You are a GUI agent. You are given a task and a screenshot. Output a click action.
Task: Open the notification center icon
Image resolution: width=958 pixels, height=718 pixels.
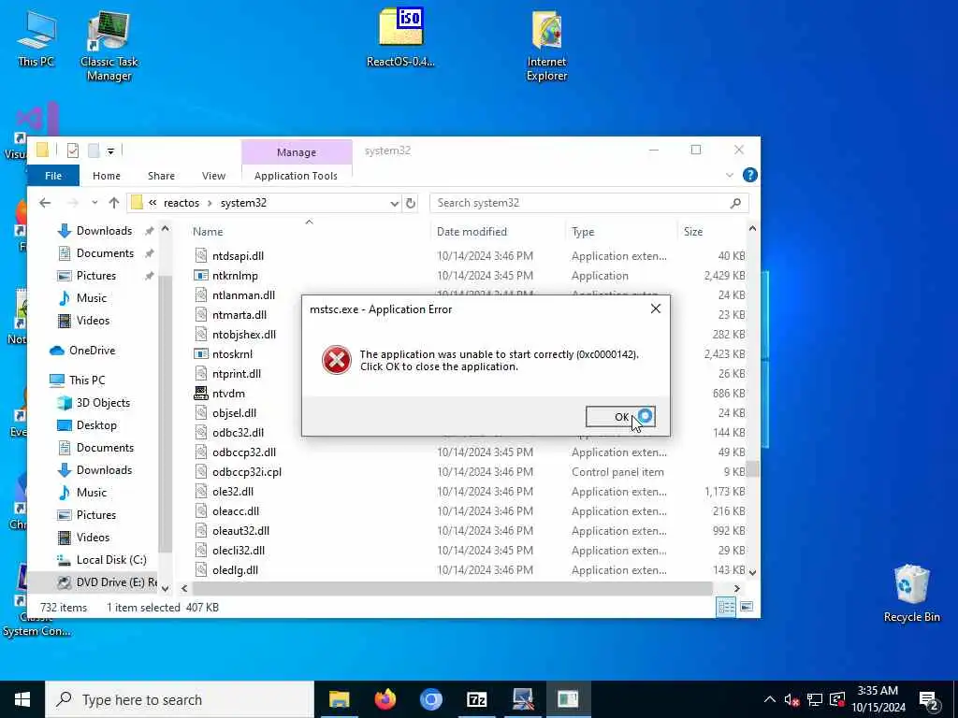coord(929,699)
